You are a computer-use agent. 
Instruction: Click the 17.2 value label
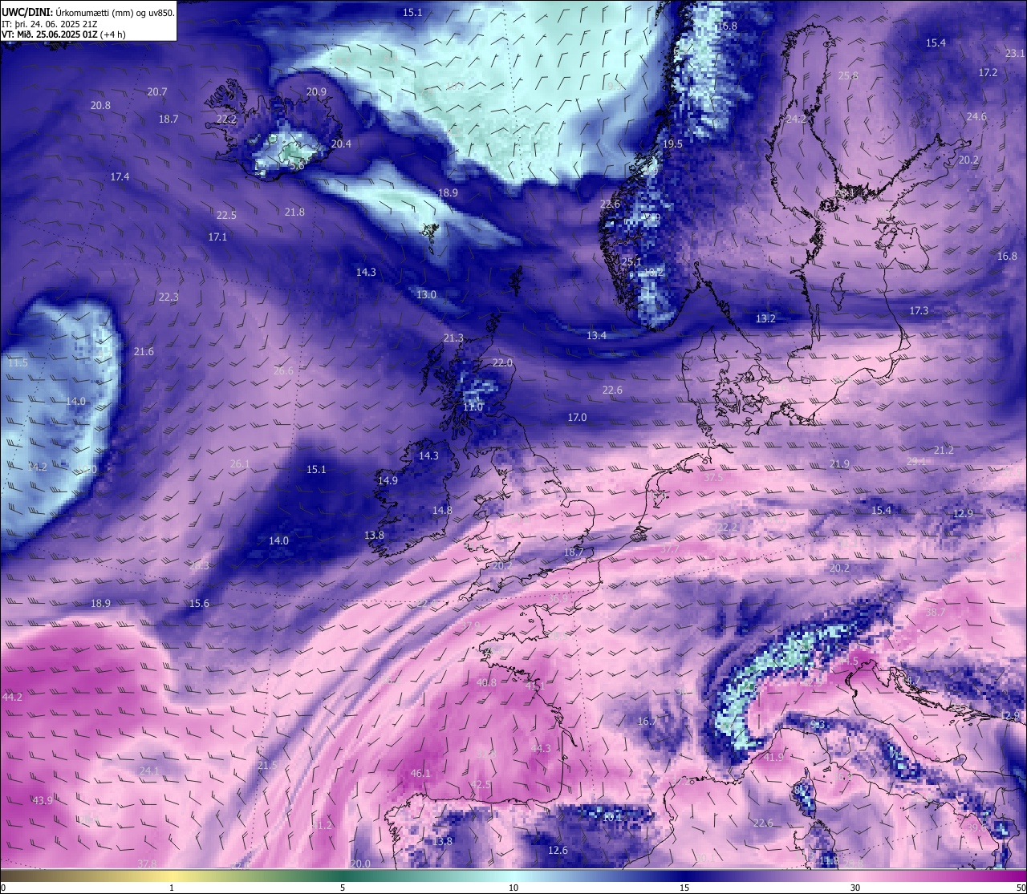click(988, 73)
